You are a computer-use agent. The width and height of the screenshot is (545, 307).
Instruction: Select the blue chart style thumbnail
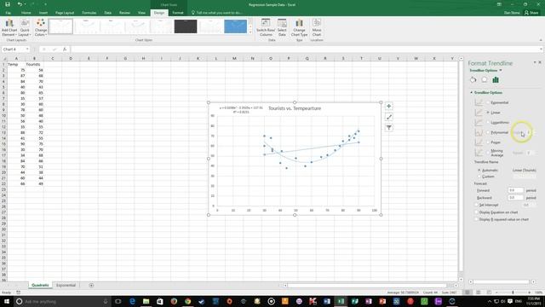[235, 26]
